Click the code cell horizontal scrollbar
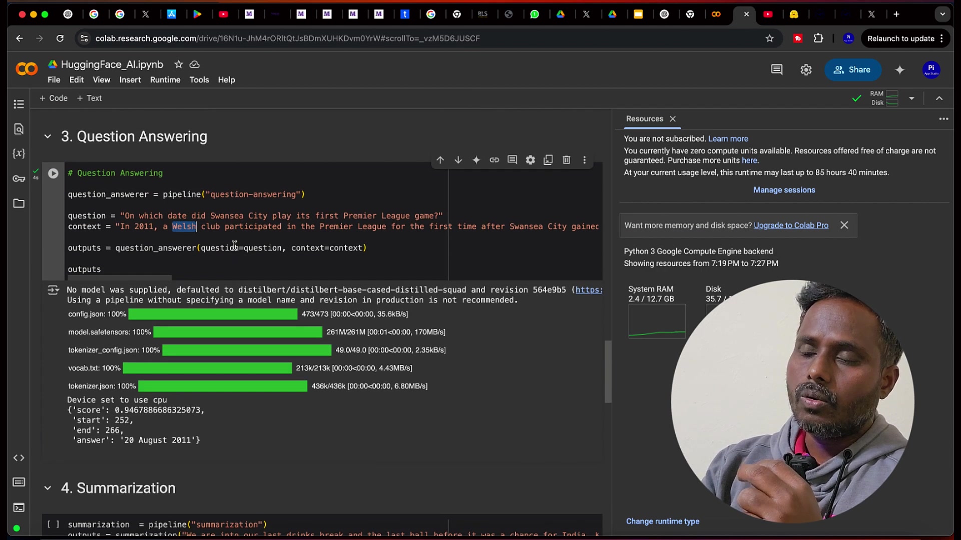961x540 pixels. pyautogui.click(x=119, y=277)
